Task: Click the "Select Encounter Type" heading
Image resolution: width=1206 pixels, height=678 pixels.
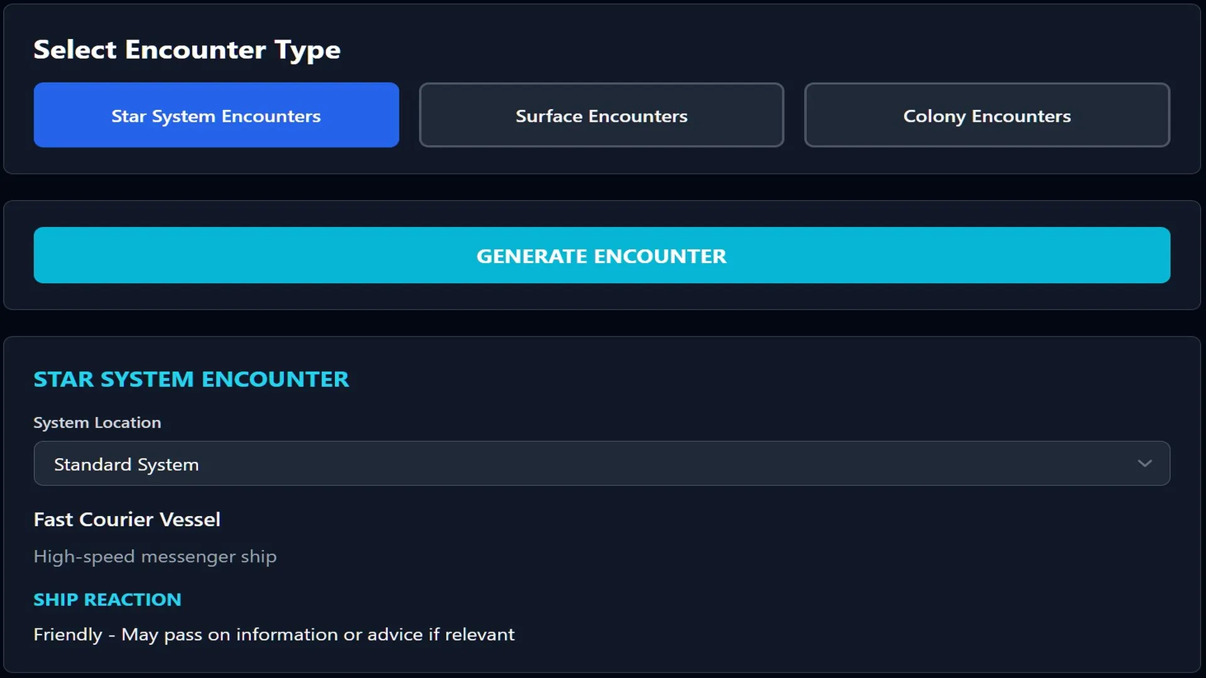Action: coord(187,50)
